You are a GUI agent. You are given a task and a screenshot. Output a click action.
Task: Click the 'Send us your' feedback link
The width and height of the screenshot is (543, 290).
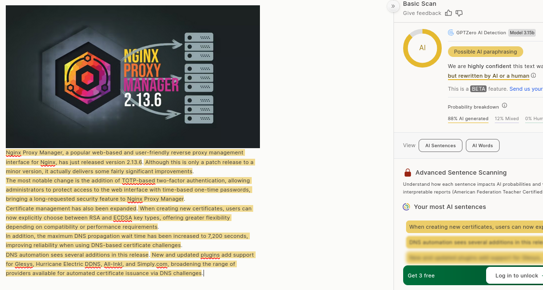[526, 89]
